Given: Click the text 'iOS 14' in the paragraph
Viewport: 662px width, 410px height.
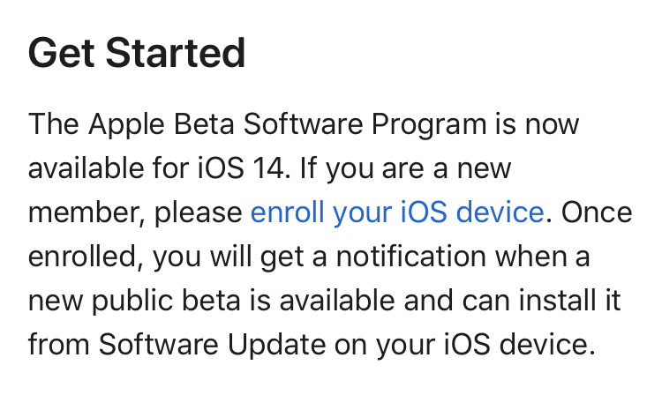Looking at the screenshot, I should click(241, 168).
